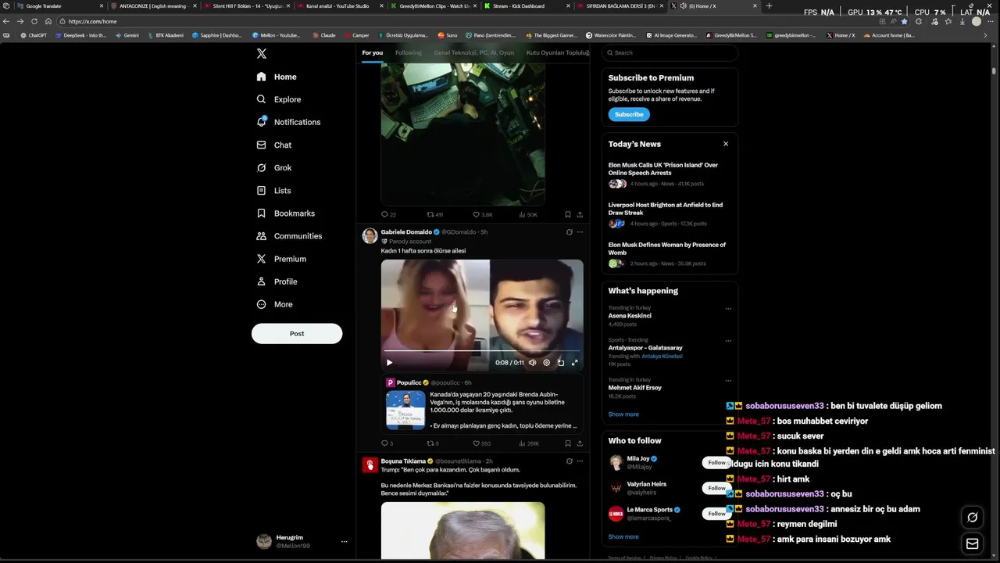Enter fullscreen on the video player

coord(575,363)
